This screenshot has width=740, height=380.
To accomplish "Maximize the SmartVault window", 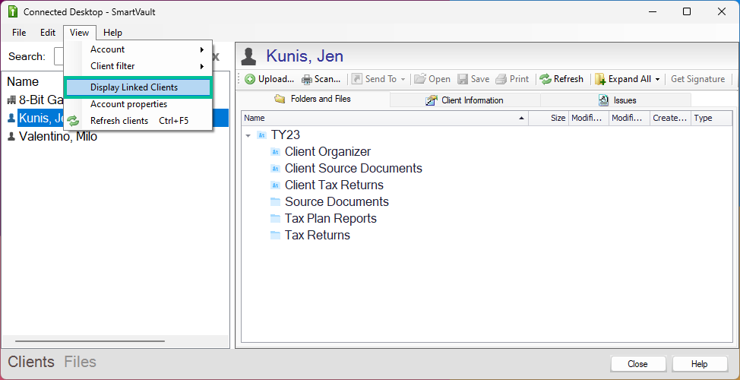I will [x=687, y=12].
